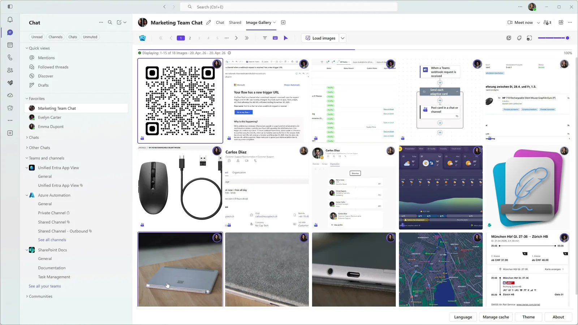This screenshot has width=578, height=325.
Task: Open the See your teams link
Action: point(45,286)
